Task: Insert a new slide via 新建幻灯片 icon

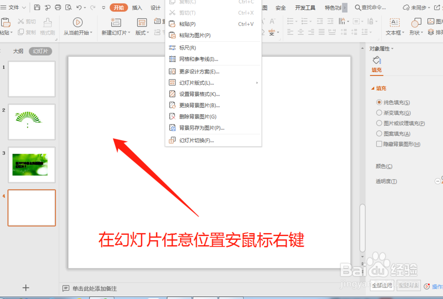Action: pos(116,22)
